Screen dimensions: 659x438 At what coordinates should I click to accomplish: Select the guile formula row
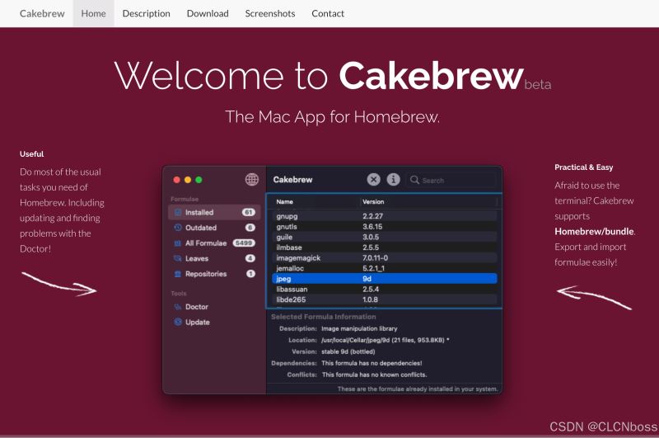pos(385,238)
